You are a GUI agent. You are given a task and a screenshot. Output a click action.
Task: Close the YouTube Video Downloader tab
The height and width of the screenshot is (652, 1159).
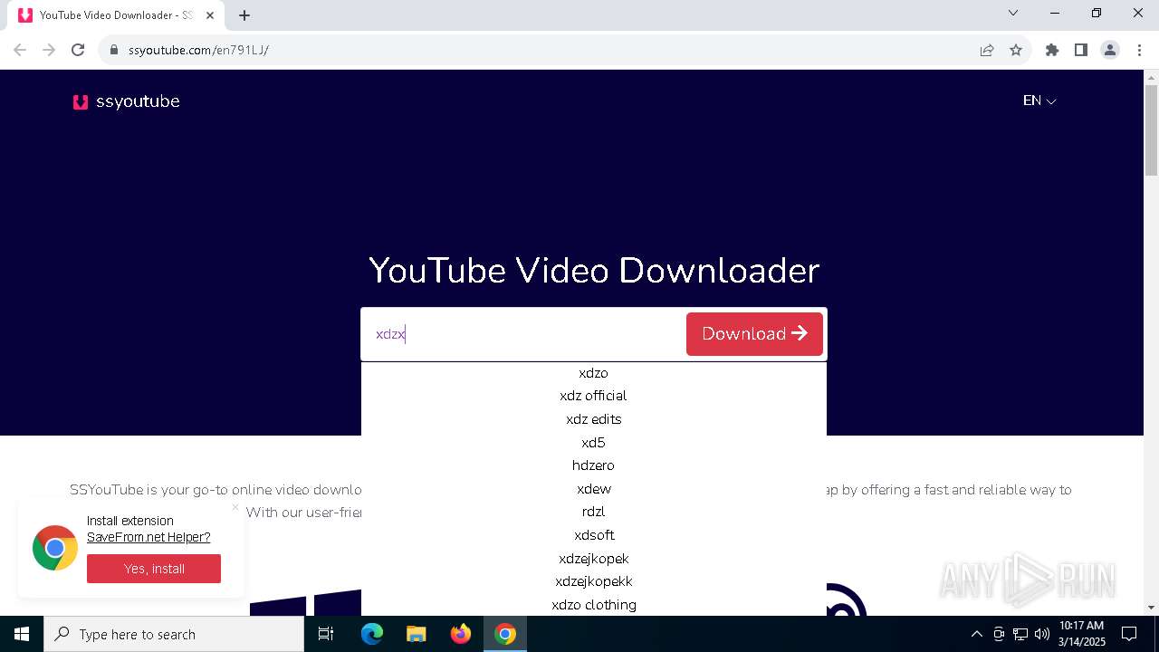pos(210,15)
